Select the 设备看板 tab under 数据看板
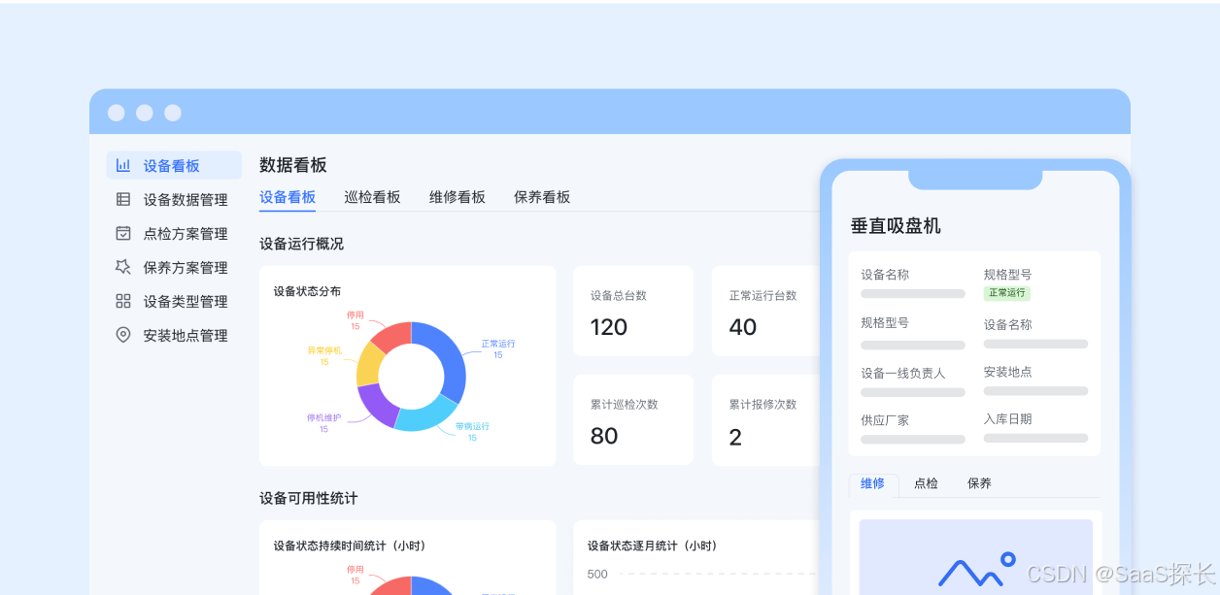 [288, 197]
